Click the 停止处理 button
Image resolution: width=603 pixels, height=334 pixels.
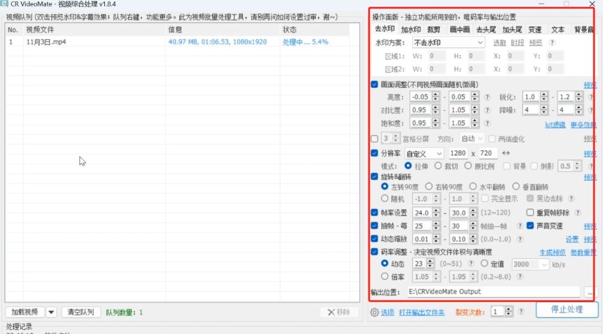[567, 310]
